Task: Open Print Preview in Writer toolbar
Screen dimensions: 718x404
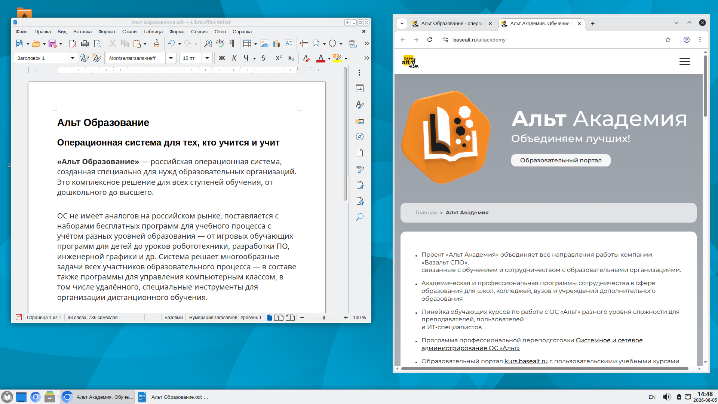Action: (97, 43)
